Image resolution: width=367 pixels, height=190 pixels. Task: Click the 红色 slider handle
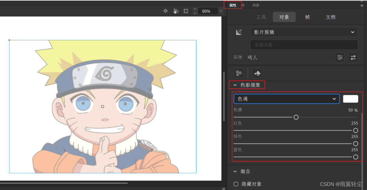pos(356,130)
